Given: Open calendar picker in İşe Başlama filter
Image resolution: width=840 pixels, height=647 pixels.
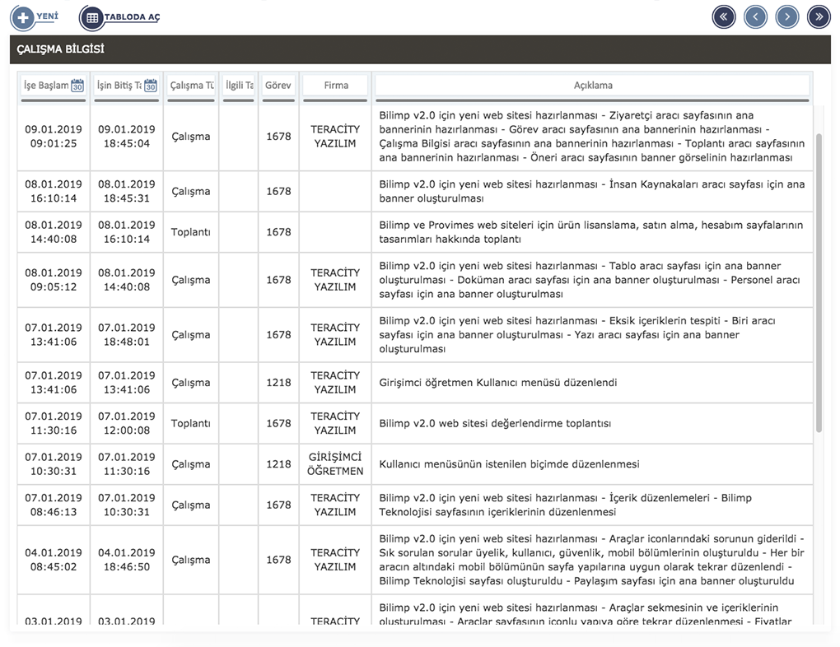Looking at the screenshot, I should tap(77, 86).
